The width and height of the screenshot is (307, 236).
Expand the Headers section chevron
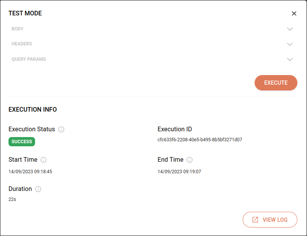click(290, 44)
